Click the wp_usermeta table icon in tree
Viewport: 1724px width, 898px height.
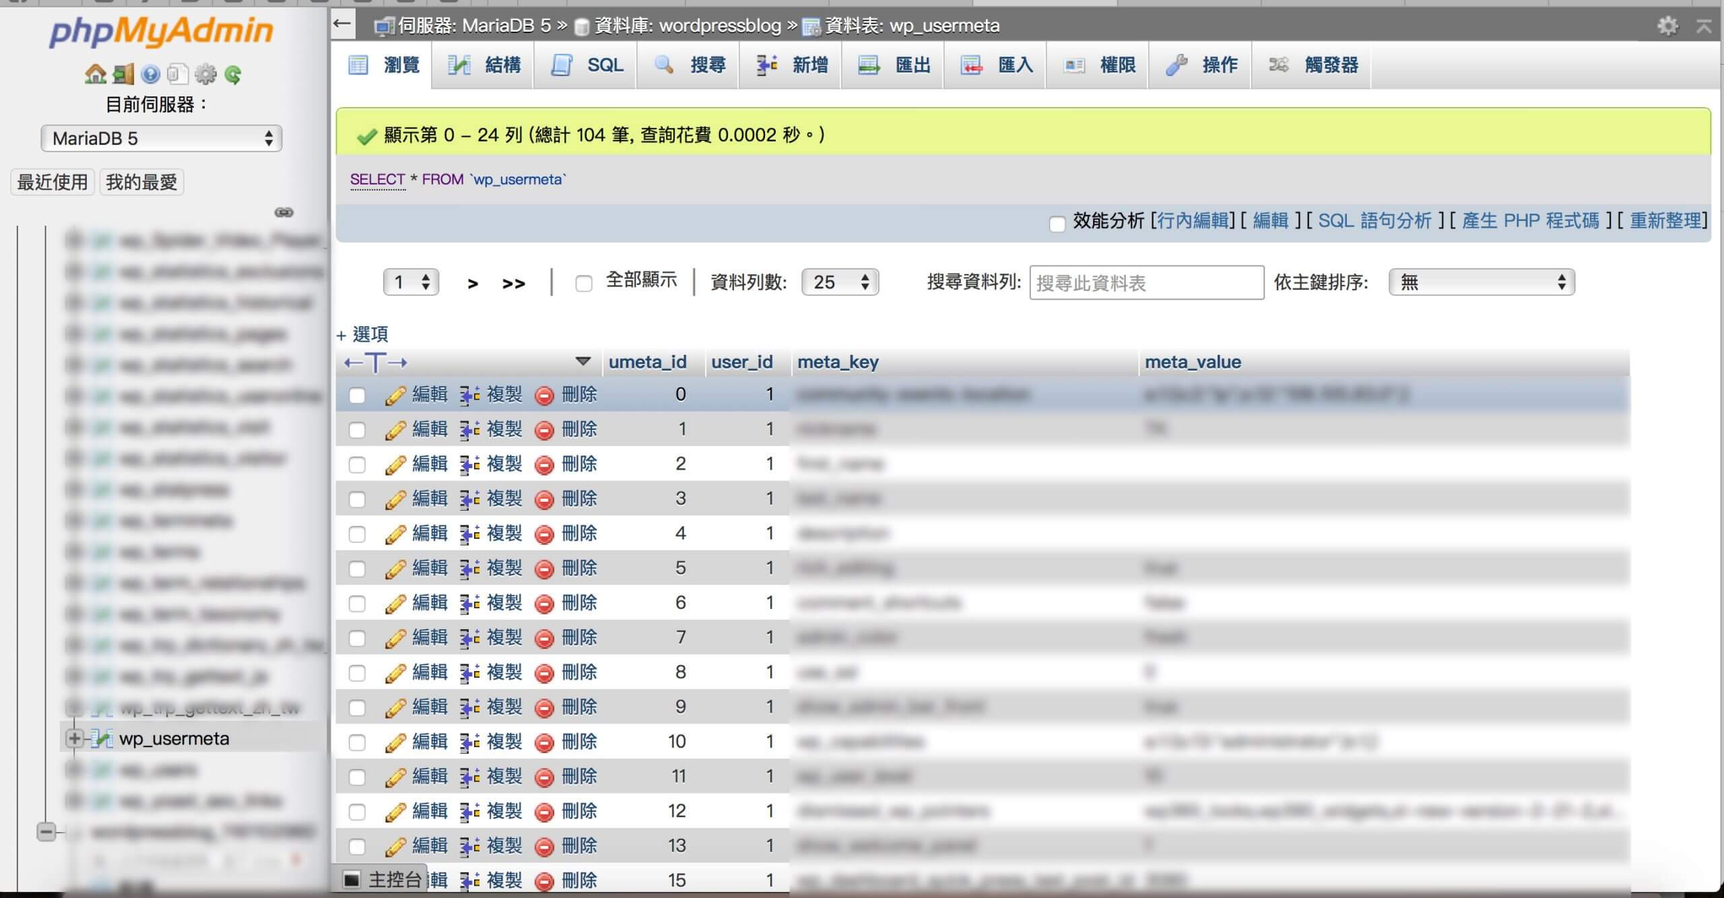pos(101,739)
